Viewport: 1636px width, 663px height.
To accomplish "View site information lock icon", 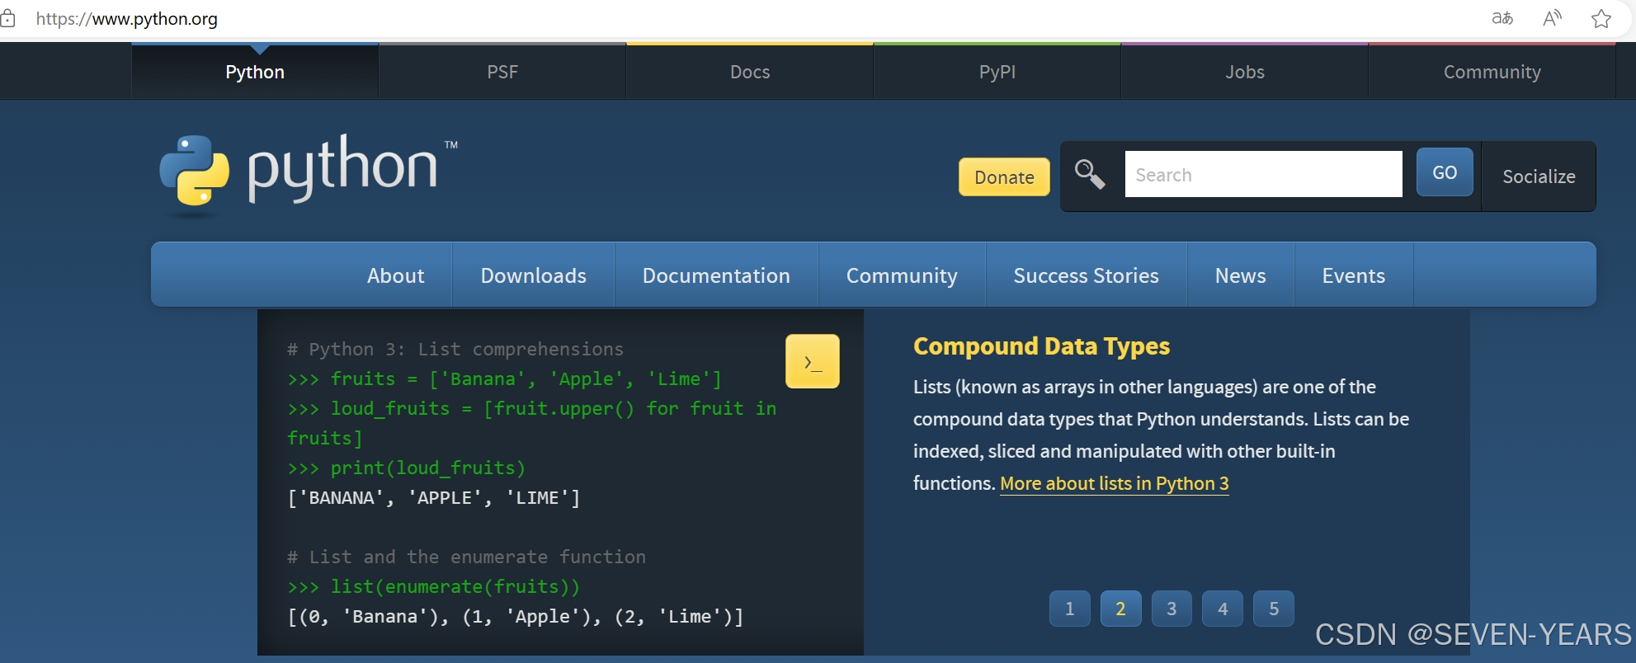I will click(7, 18).
